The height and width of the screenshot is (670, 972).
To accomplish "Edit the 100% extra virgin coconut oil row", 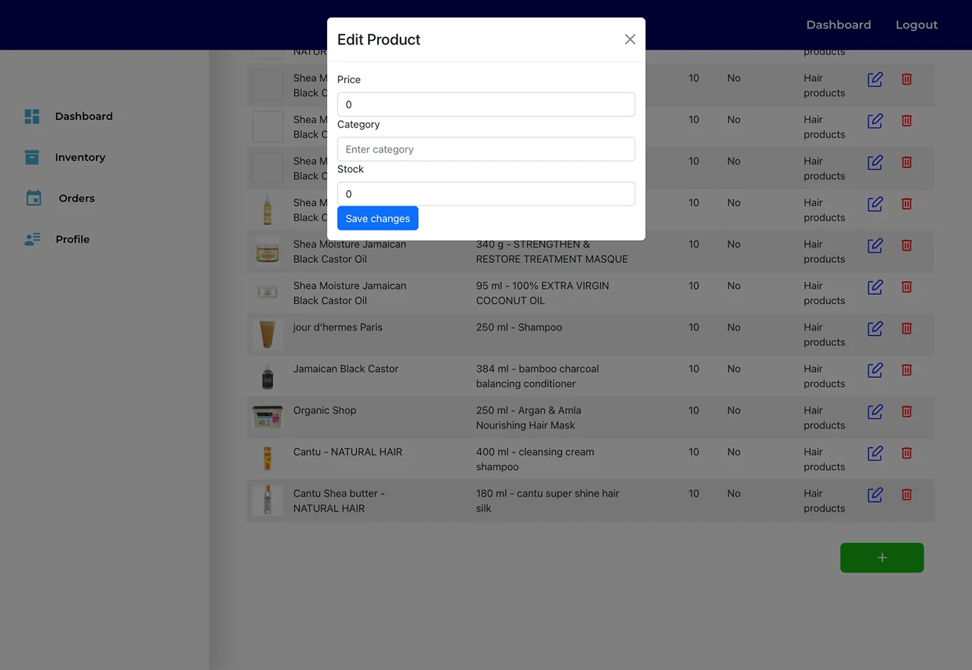I will click(x=875, y=286).
